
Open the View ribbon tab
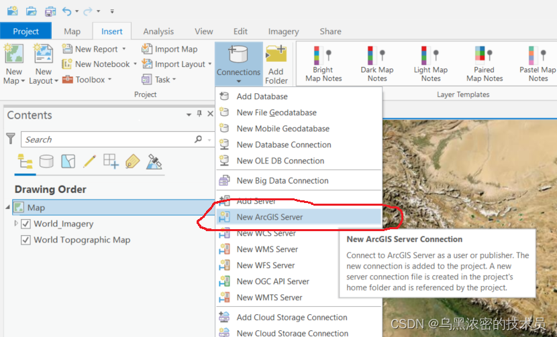(x=204, y=31)
